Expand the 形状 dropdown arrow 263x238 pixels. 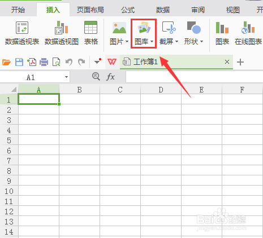click(x=201, y=42)
